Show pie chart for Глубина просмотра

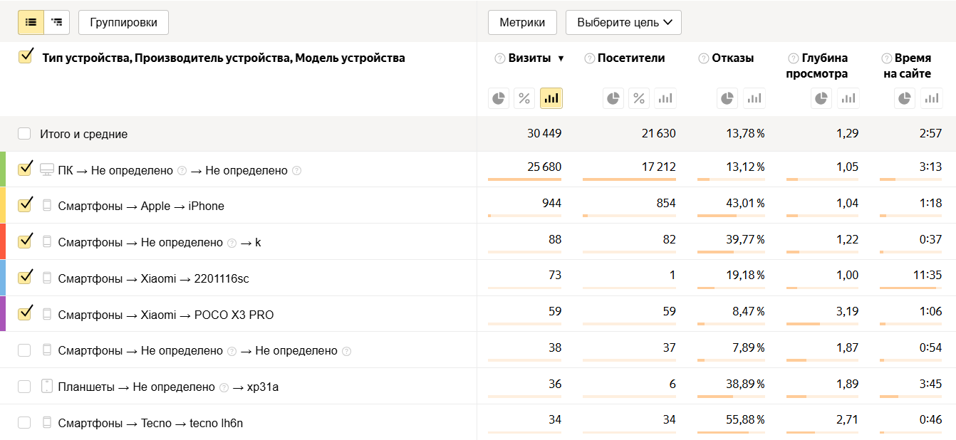[x=821, y=98]
